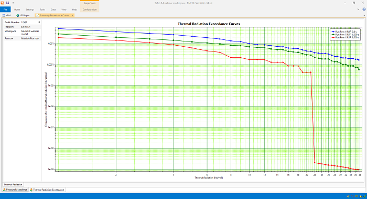Click the green check icon in status bar

click(x=365, y=196)
